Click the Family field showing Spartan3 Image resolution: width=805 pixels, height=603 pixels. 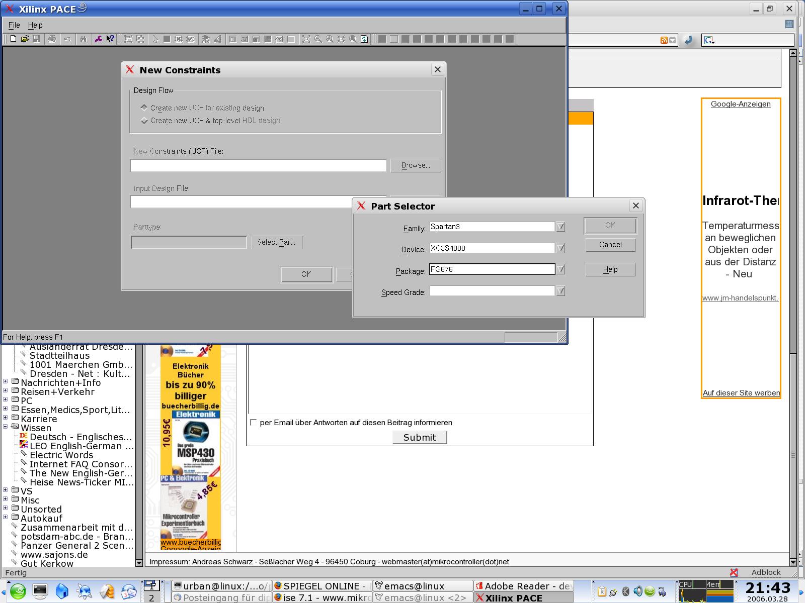tap(492, 227)
